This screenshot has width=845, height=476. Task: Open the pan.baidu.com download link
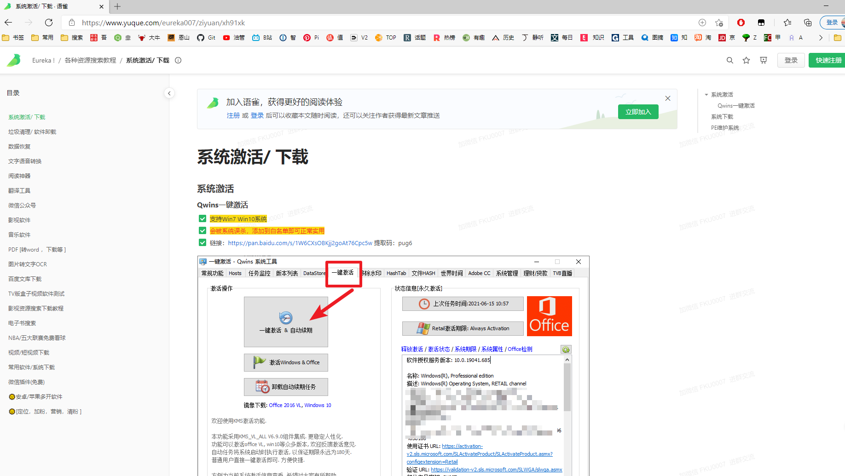[x=300, y=243]
